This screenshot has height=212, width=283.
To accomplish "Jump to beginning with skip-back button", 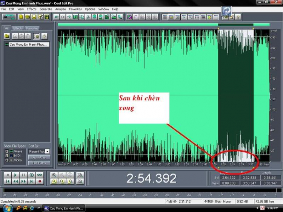I will [8, 181].
